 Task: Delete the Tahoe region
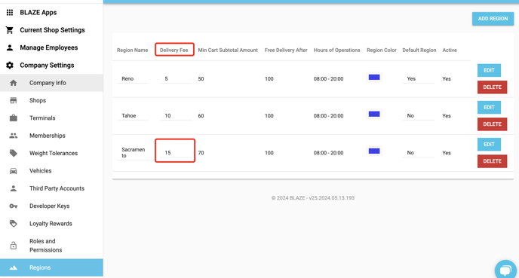[492, 124]
